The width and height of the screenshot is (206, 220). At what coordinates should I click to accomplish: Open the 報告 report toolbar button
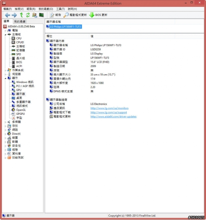(55, 15)
